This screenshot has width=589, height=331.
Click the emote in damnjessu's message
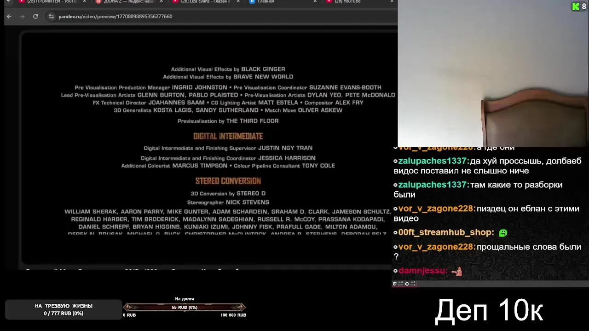(456, 271)
